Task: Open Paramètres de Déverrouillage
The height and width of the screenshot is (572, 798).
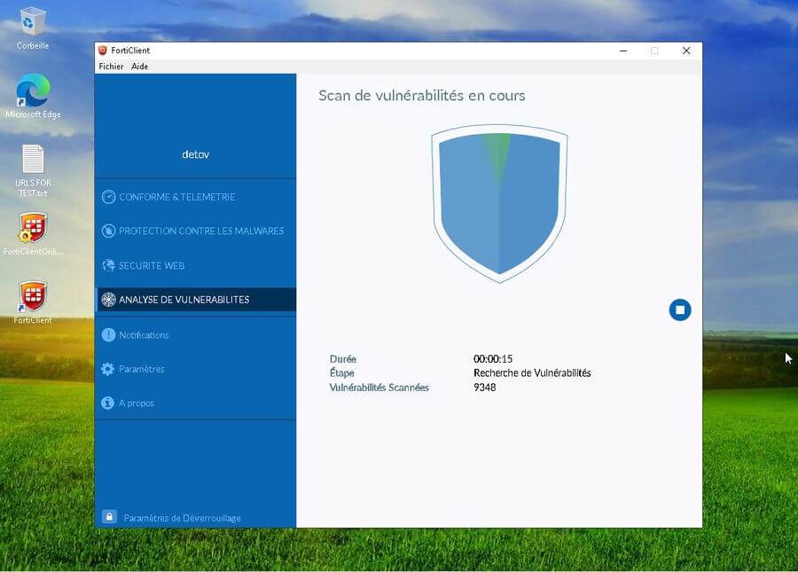Action: 182,518
